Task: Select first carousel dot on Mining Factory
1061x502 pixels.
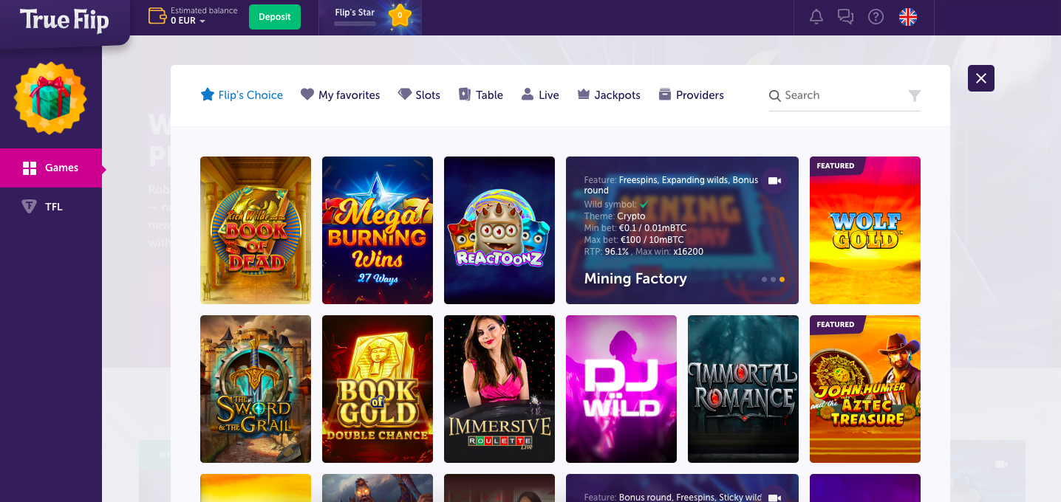Action: click(764, 280)
